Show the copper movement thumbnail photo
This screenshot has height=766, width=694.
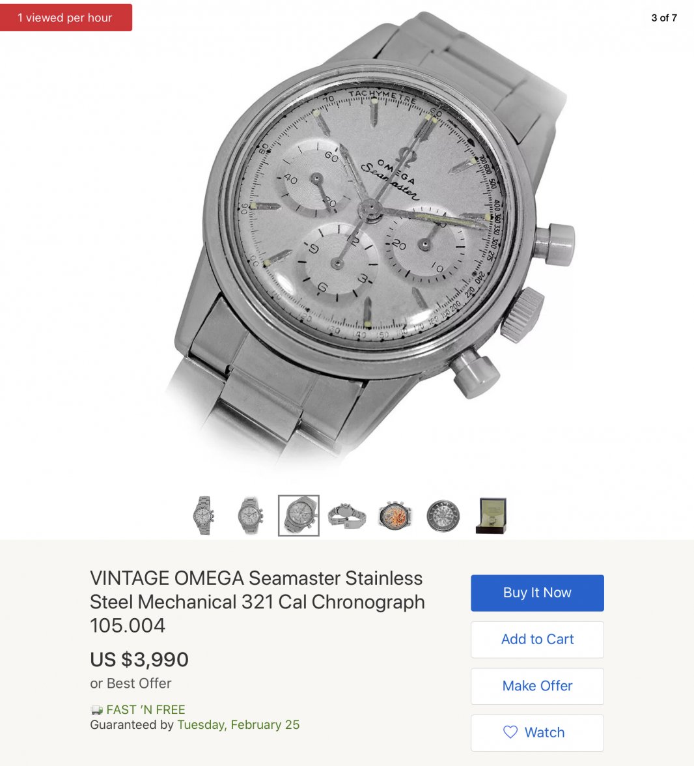click(x=395, y=515)
